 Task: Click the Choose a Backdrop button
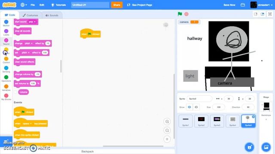(266, 147)
